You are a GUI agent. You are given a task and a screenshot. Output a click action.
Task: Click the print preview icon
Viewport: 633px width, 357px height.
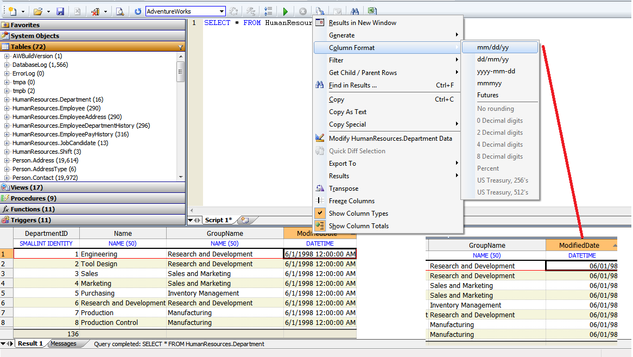pos(119,10)
